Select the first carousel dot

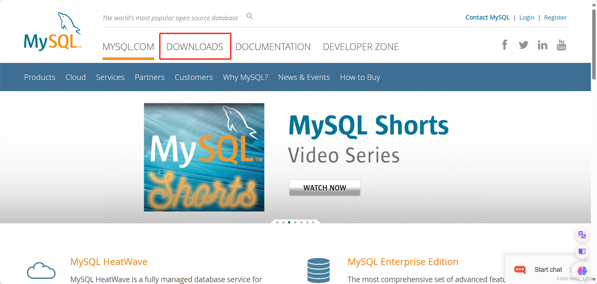tap(277, 222)
